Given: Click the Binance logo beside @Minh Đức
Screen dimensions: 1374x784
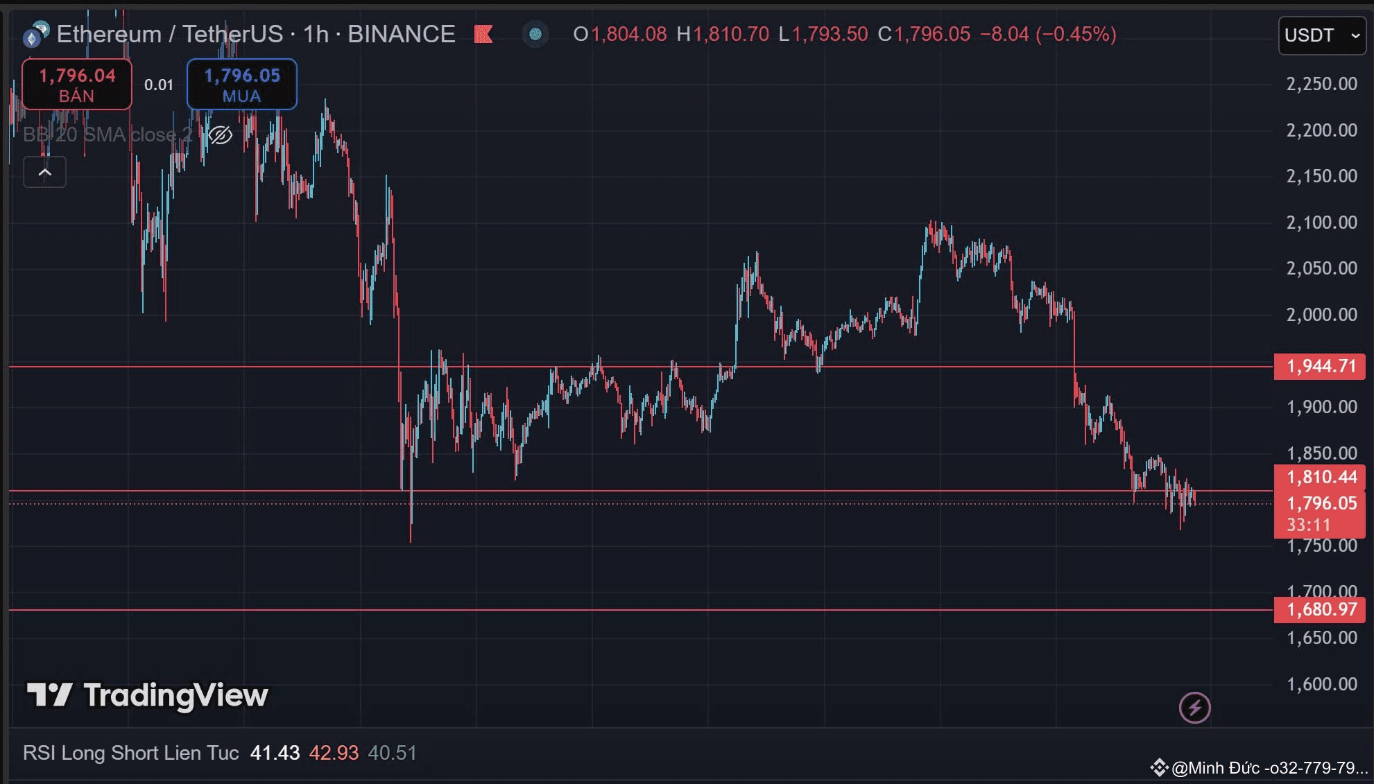Looking at the screenshot, I should point(1158,767).
